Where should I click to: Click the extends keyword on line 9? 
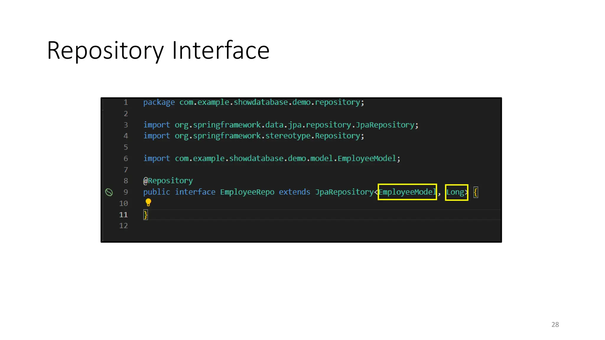coord(295,192)
